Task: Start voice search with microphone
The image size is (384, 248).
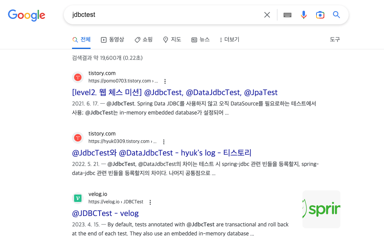Action: pyautogui.click(x=304, y=15)
